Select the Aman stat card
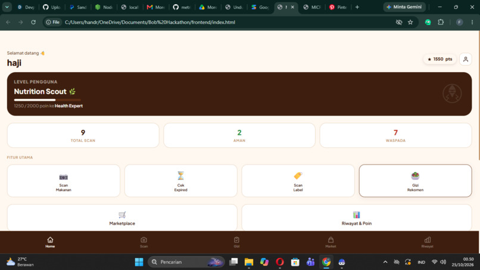 pyautogui.click(x=239, y=135)
